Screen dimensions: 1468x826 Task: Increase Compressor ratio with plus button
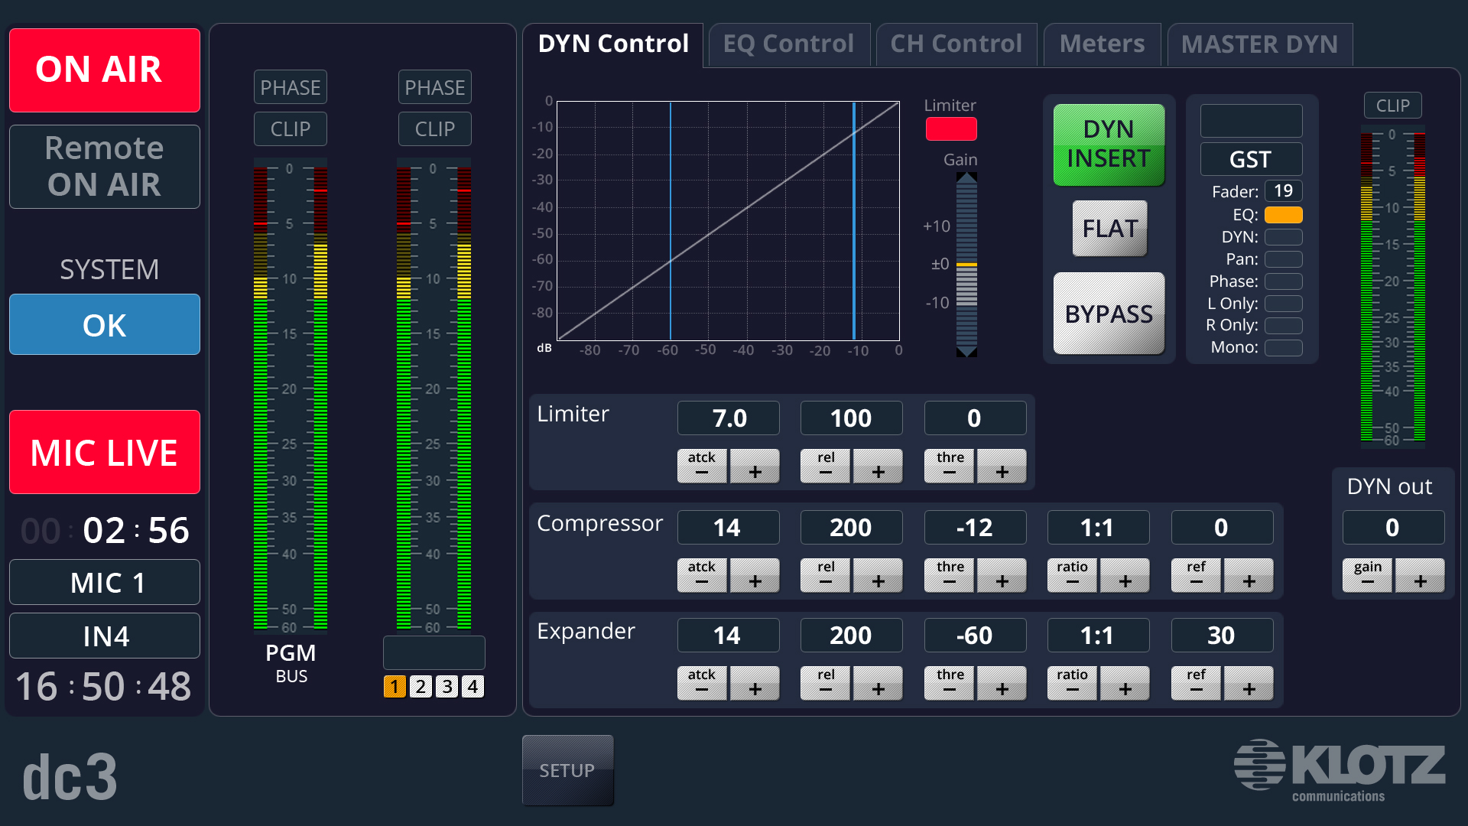point(1125,576)
